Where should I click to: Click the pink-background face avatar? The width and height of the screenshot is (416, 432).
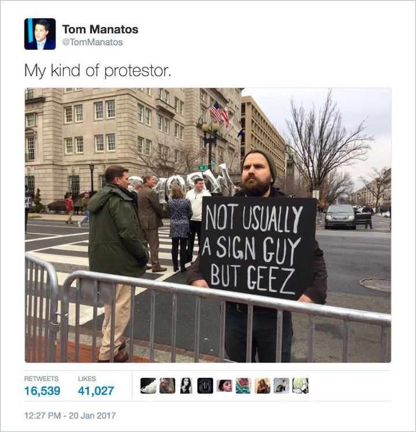224,385
